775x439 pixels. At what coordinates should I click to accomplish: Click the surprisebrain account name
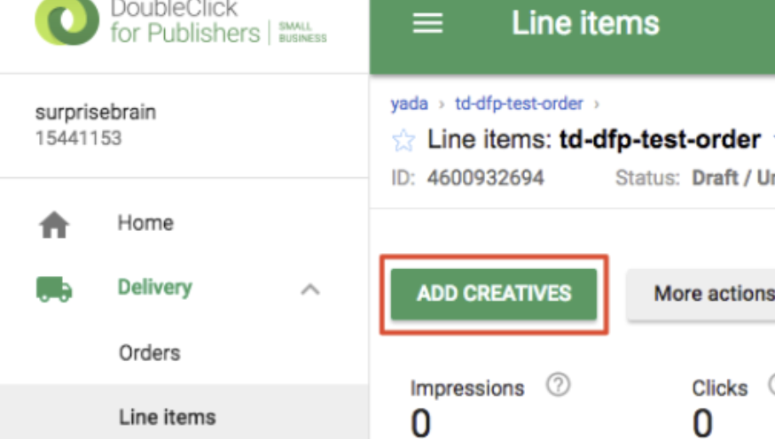click(96, 113)
